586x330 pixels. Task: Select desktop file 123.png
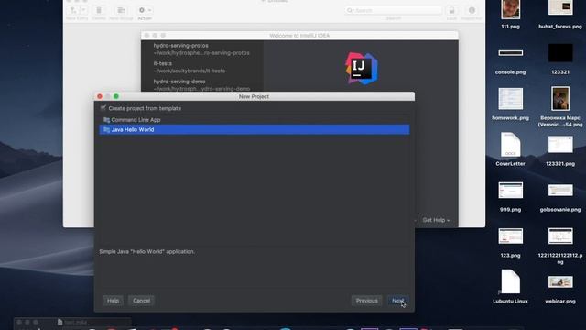pyautogui.click(x=511, y=236)
